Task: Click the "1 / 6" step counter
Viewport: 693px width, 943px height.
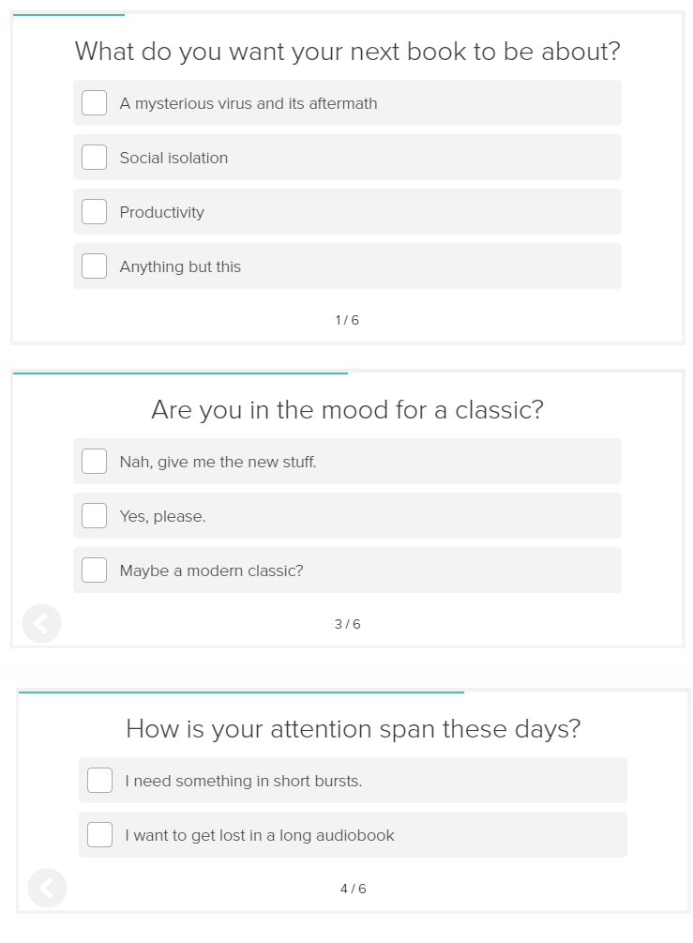Action: click(346, 320)
